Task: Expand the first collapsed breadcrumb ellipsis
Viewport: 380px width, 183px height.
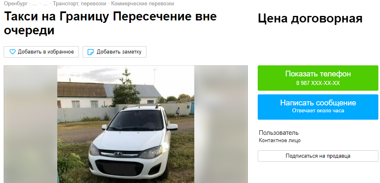Action: [35, 4]
